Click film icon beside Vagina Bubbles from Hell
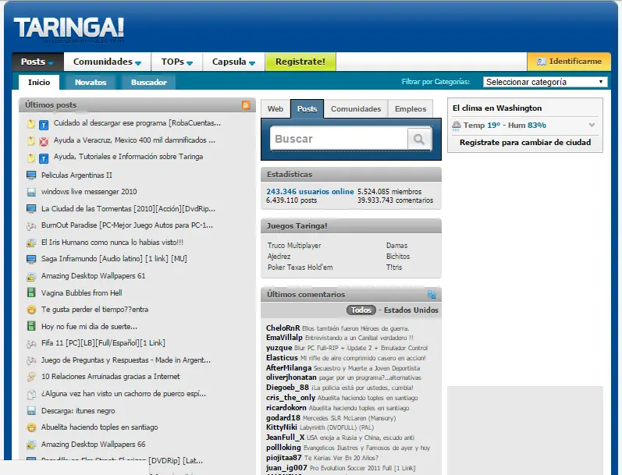 coord(31,292)
